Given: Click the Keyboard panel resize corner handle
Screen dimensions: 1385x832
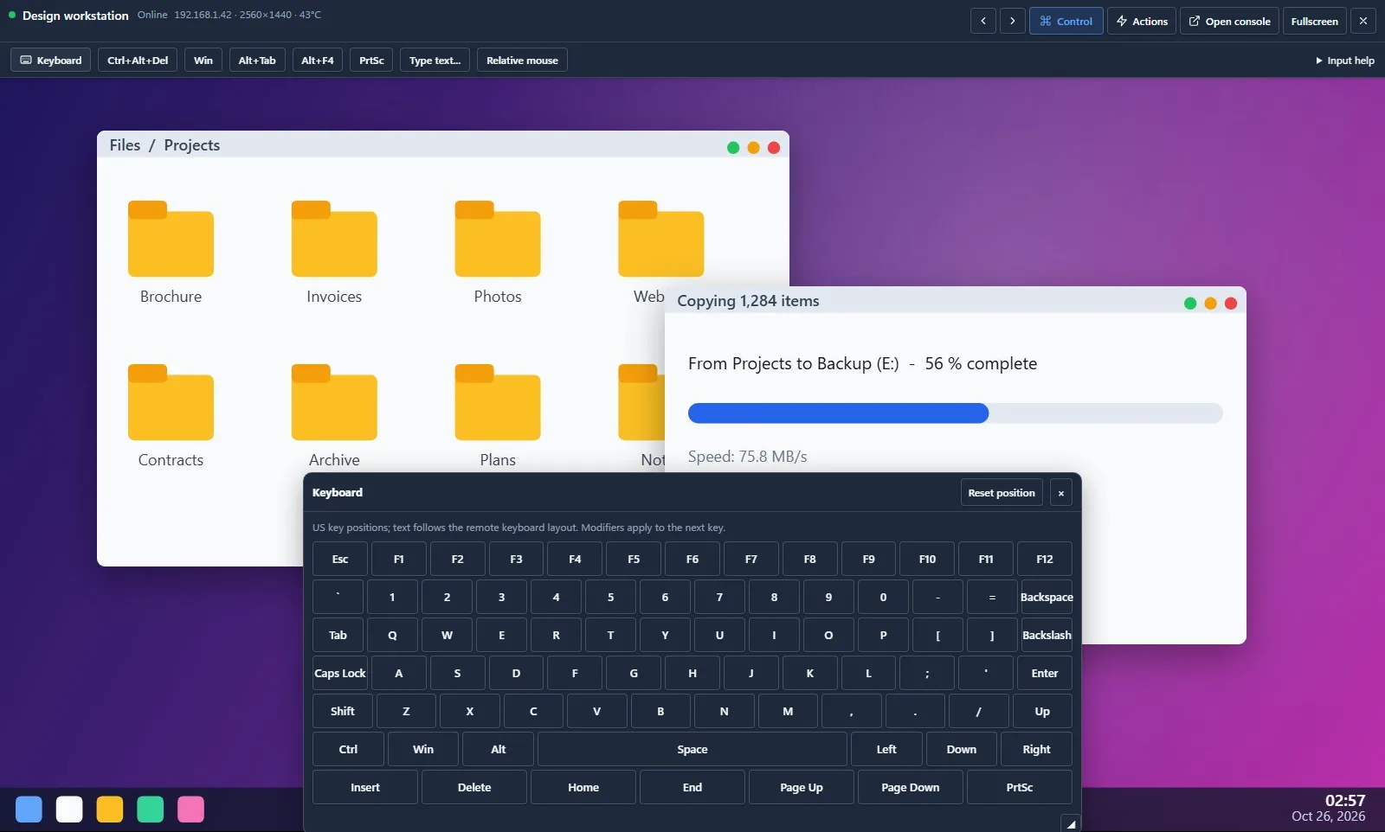Looking at the screenshot, I should pyautogui.click(x=1071, y=824).
